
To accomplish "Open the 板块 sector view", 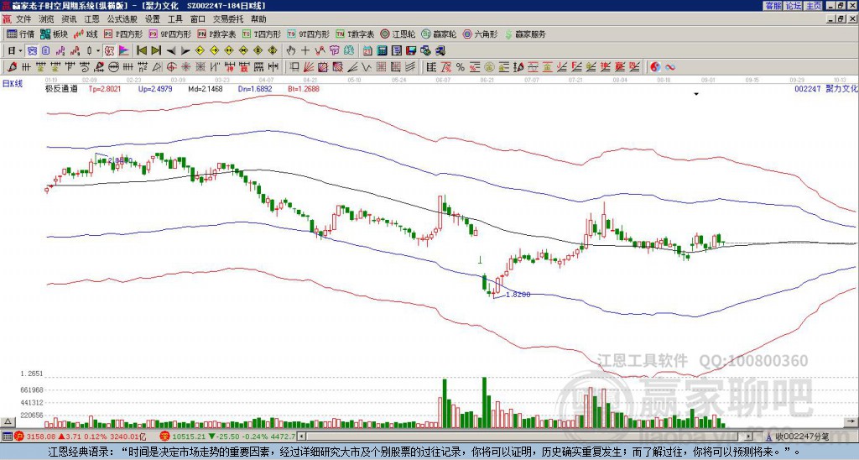I will click(55, 34).
